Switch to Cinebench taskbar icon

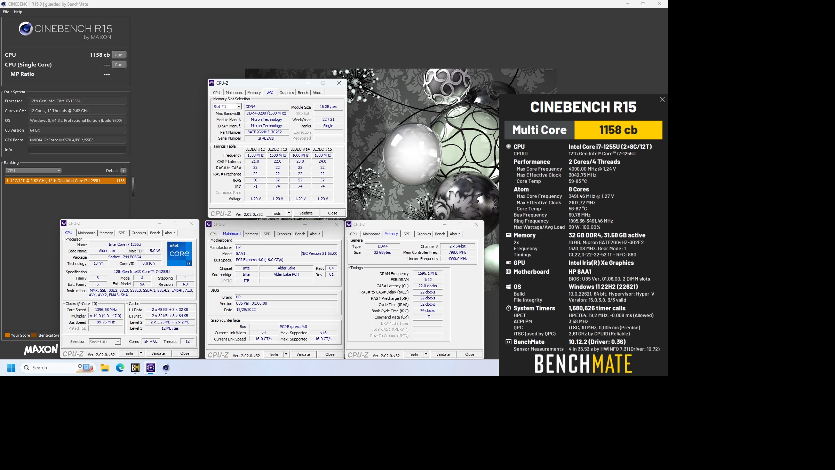click(x=166, y=368)
